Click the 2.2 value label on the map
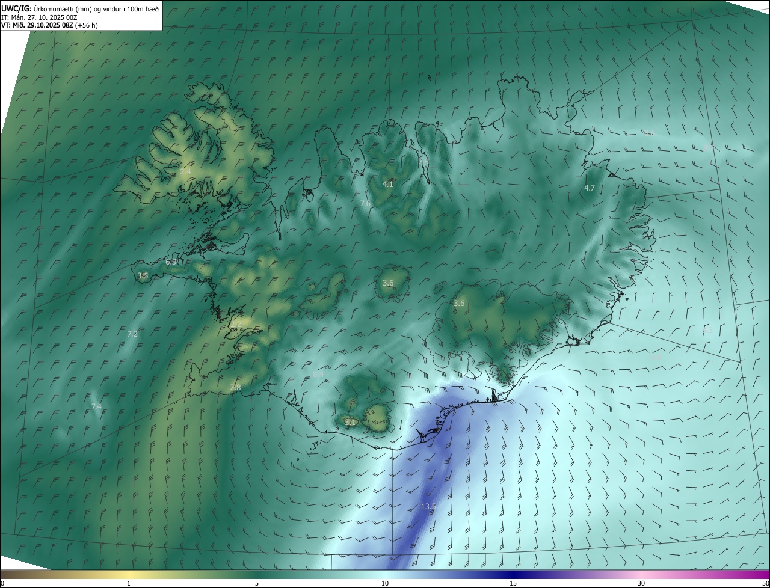This screenshot has height=588, width=770. (x=236, y=325)
